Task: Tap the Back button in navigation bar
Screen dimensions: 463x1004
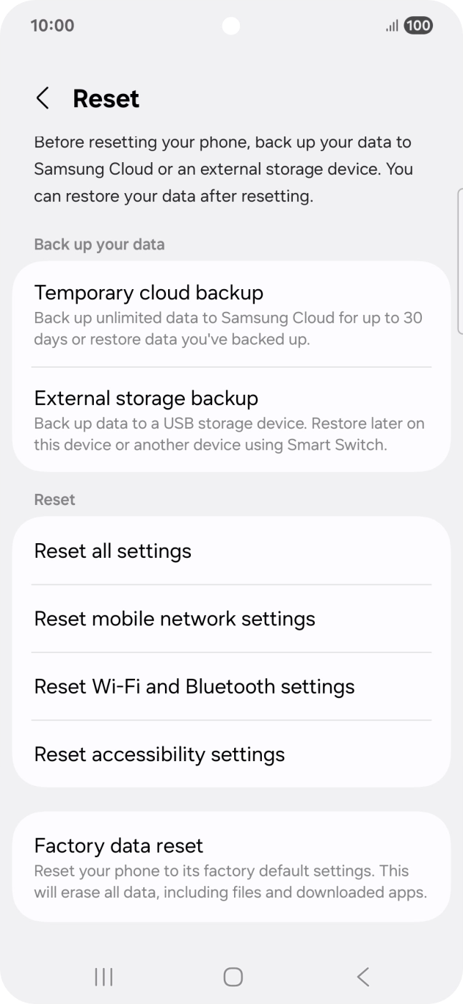Action: (x=362, y=977)
